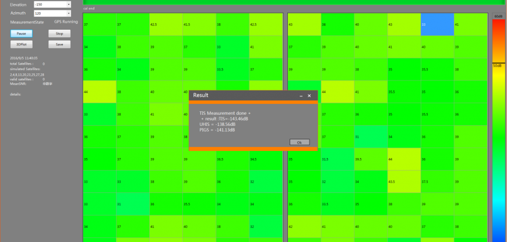Stop the measurement with the Stop button
This screenshot has height=242, width=507.
(x=59, y=33)
